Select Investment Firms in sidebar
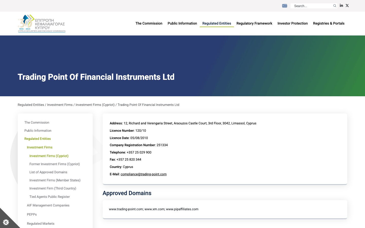 (x=40, y=147)
